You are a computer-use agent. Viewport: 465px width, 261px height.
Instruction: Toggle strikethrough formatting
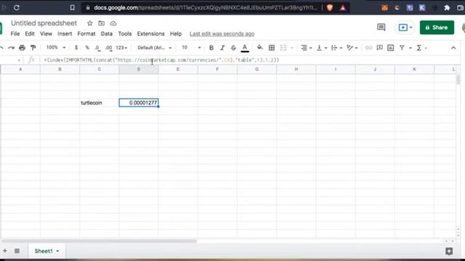click(233, 48)
